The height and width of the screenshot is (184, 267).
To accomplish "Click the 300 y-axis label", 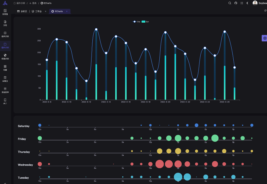I will [39, 29].
